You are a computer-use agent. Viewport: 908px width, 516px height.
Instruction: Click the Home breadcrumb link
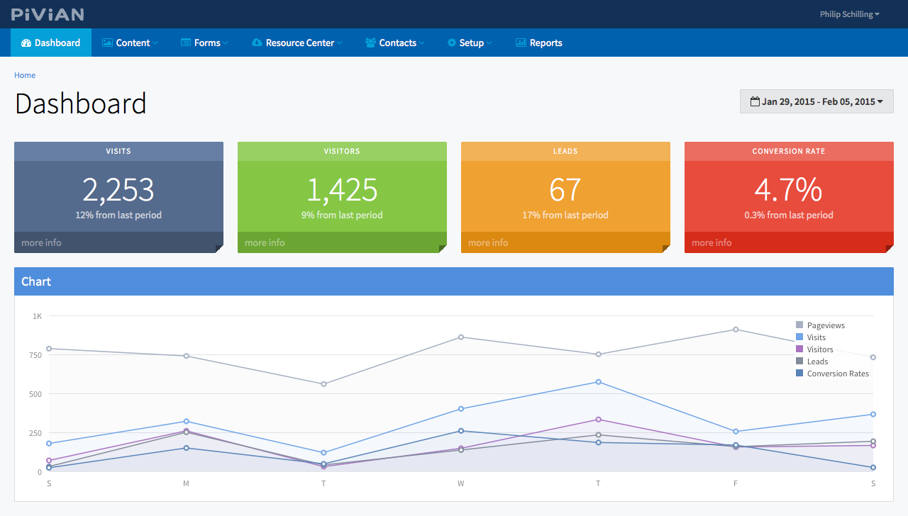point(25,75)
